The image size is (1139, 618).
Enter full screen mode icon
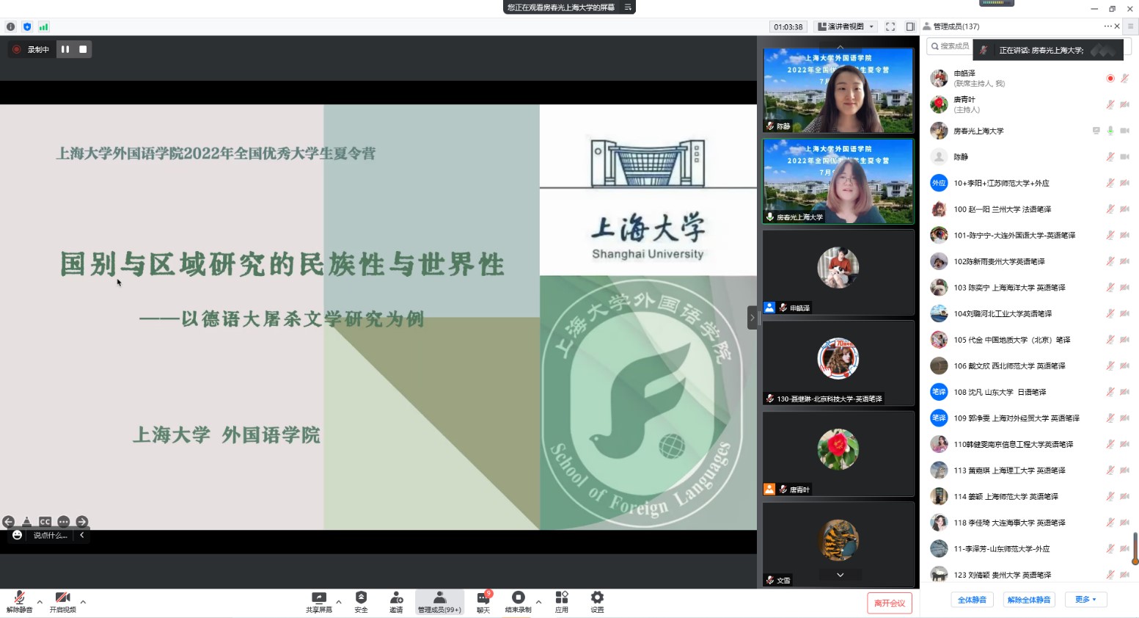(890, 26)
